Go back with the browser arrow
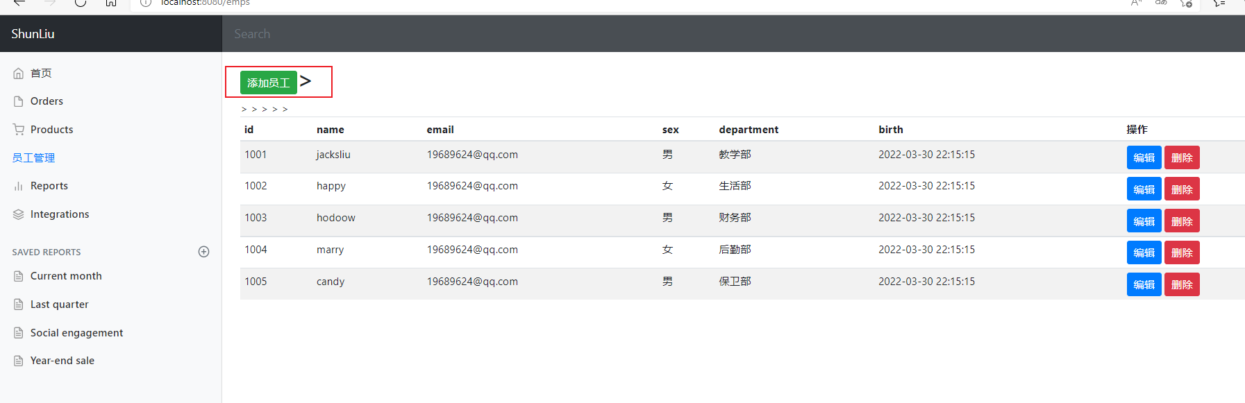This screenshot has width=1245, height=403. coord(19,3)
